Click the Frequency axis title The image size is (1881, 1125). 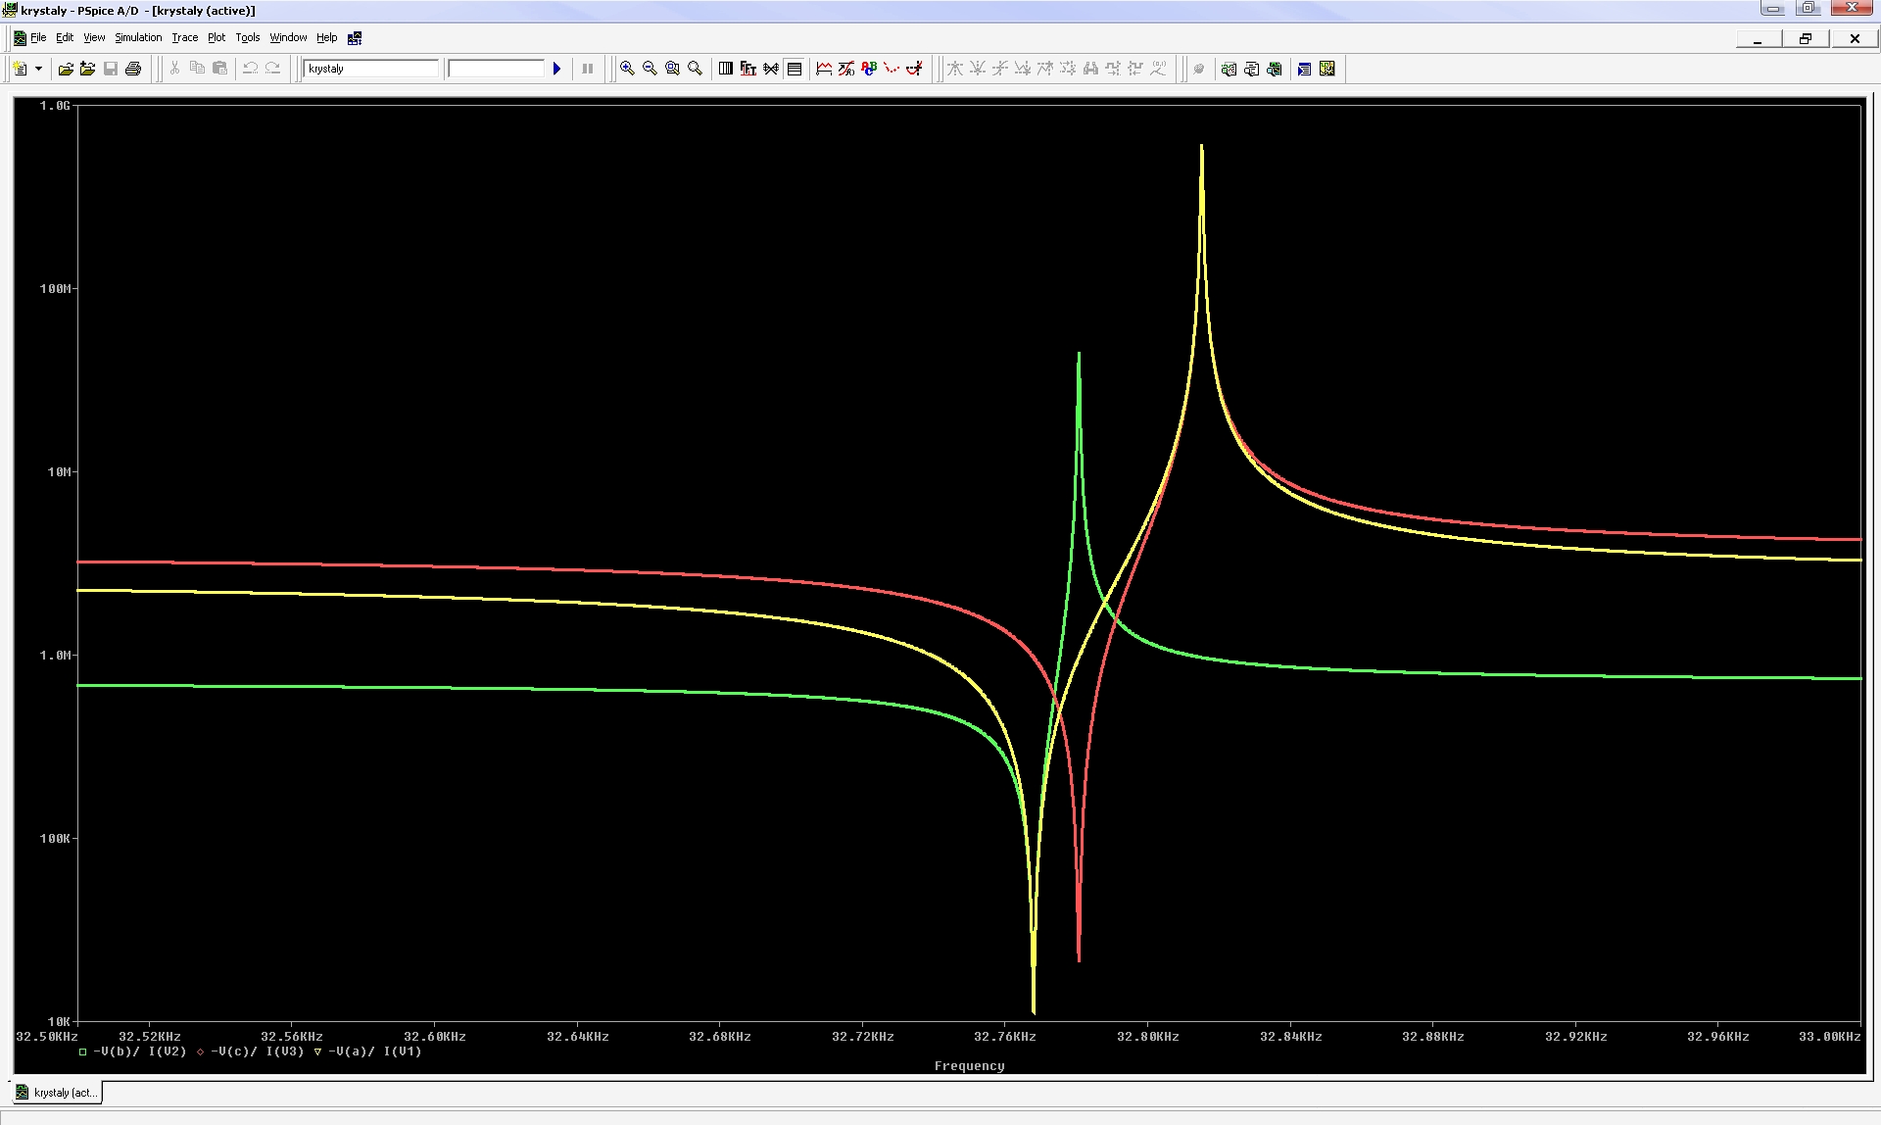pyautogui.click(x=969, y=1066)
